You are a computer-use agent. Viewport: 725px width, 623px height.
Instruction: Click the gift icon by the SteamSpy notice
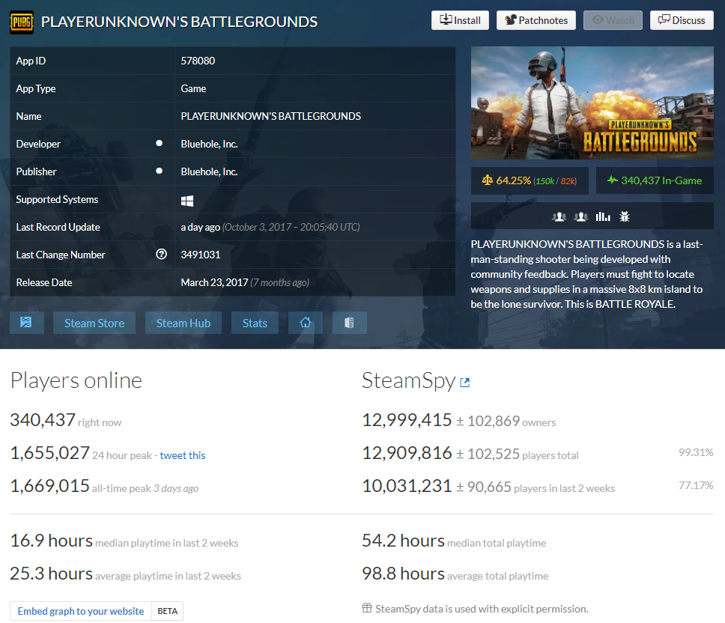pyautogui.click(x=367, y=608)
